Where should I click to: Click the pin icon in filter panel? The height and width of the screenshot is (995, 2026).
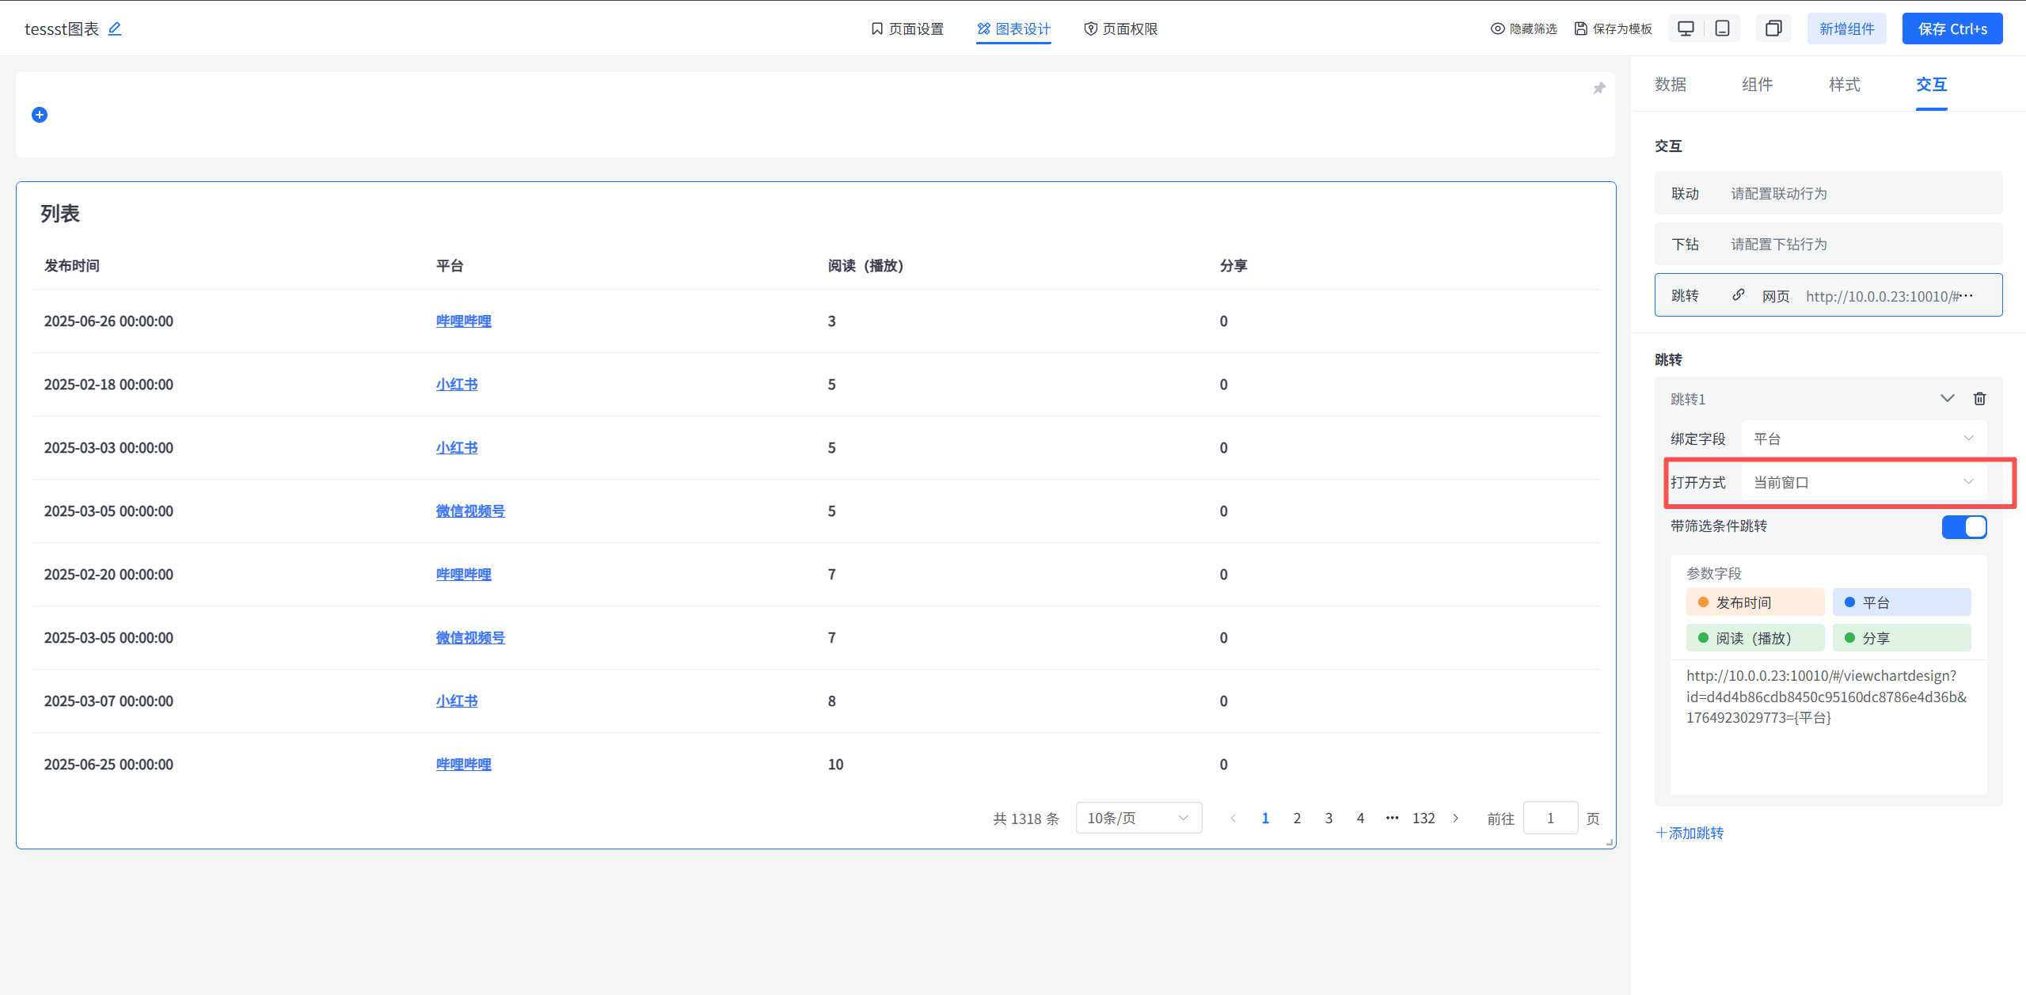tap(1598, 88)
